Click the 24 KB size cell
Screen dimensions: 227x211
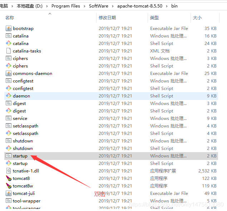click(x=210, y=44)
